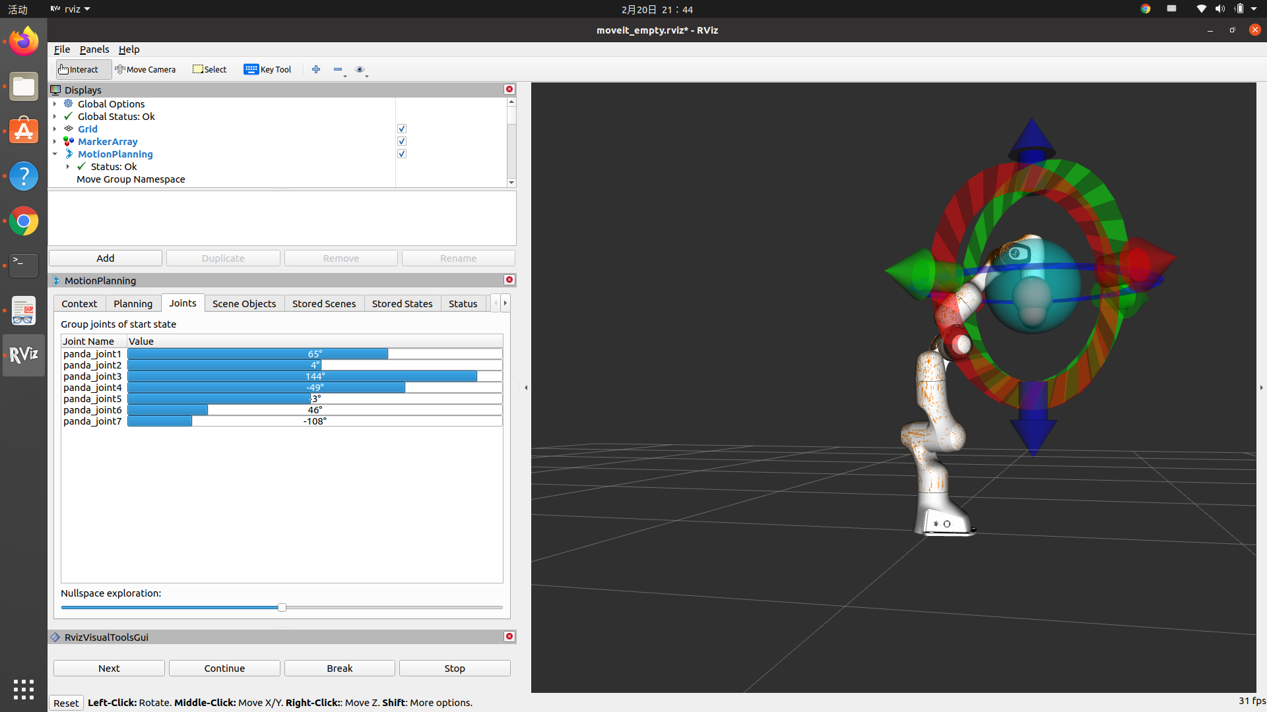Click the minus icon to remove a tool

pos(337,69)
